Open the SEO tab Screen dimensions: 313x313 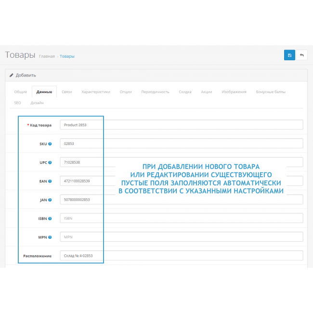pyautogui.click(x=17, y=103)
